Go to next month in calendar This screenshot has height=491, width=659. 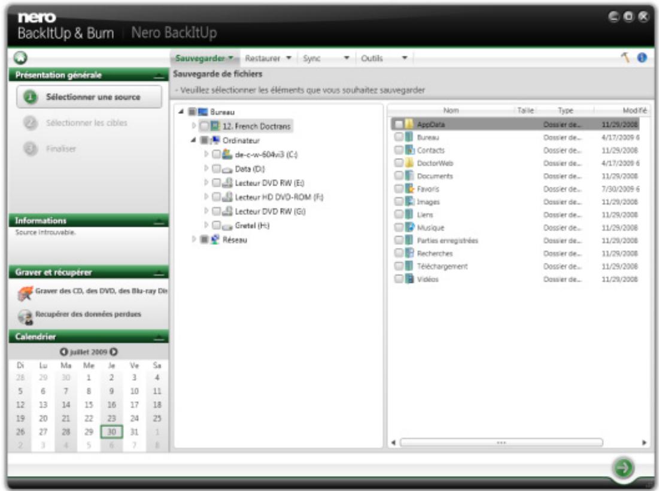pos(114,351)
